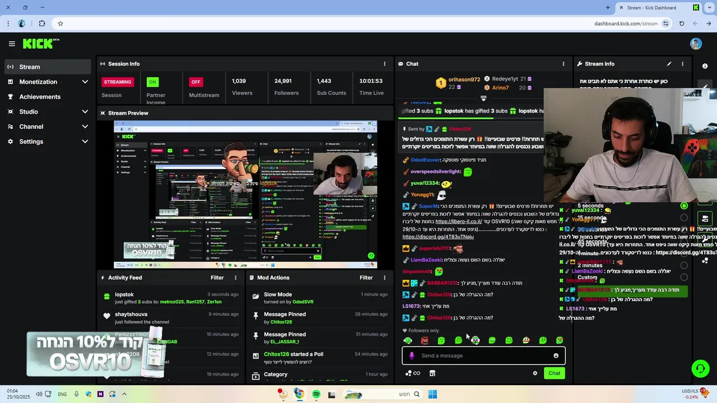Image resolution: width=717 pixels, height=403 pixels.
Task: Open Chitos126 started a Poll entry
Action: click(x=320, y=358)
